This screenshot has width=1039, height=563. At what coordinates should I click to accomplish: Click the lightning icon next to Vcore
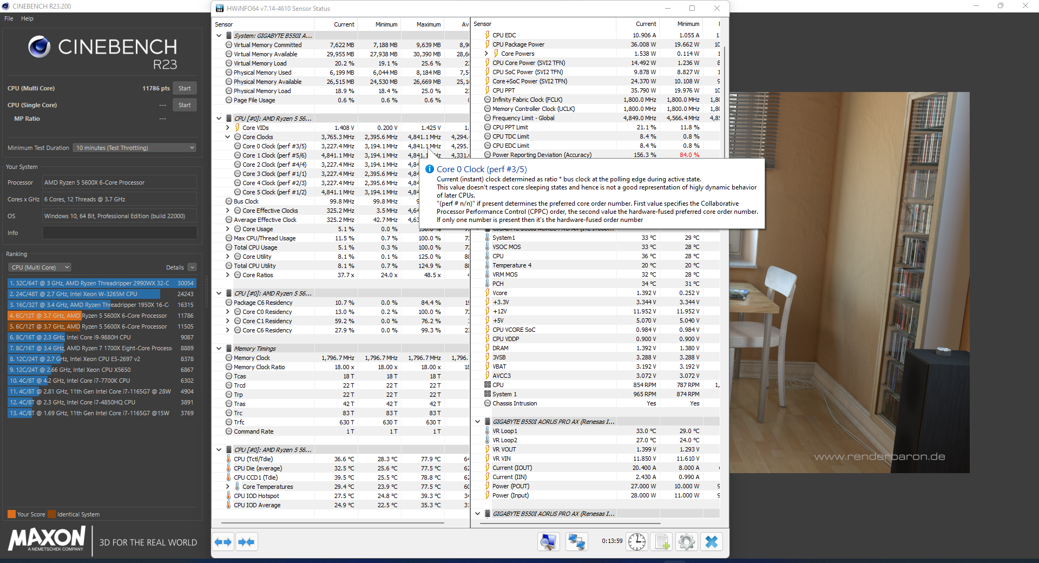point(487,293)
